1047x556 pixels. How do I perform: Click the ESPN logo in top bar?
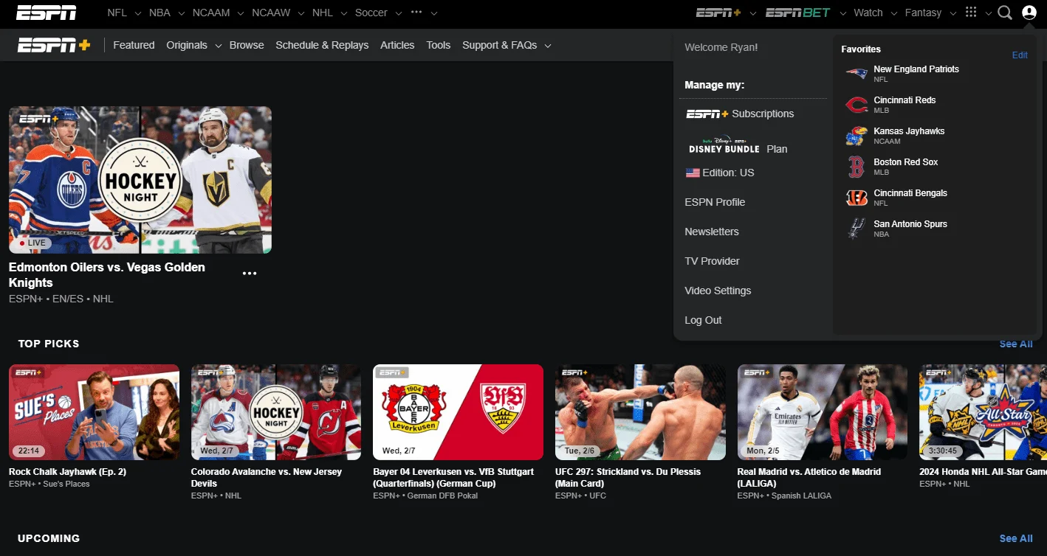point(47,13)
